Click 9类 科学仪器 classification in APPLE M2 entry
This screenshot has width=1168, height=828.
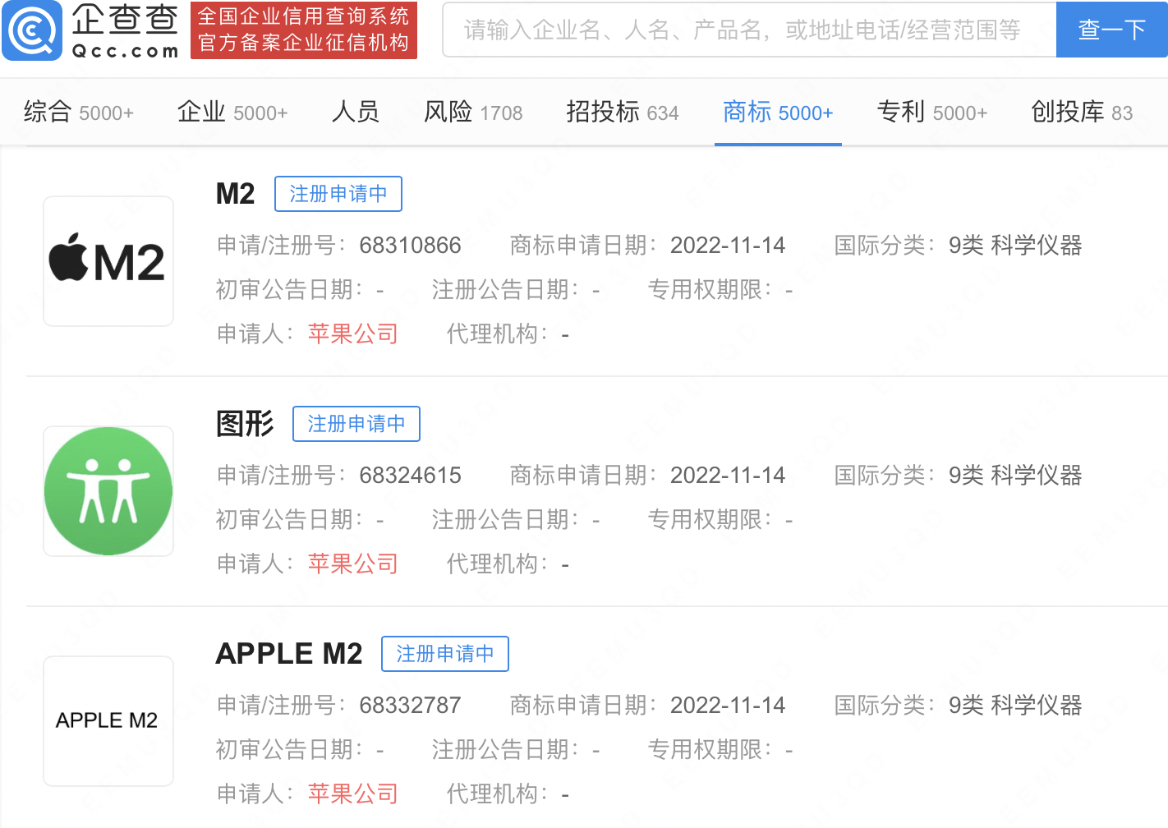1015,706
